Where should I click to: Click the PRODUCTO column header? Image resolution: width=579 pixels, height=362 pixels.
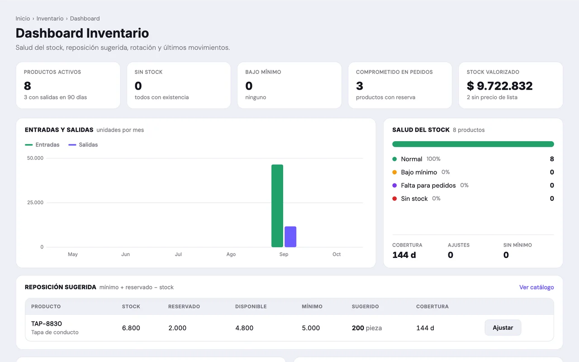point(46,306)
